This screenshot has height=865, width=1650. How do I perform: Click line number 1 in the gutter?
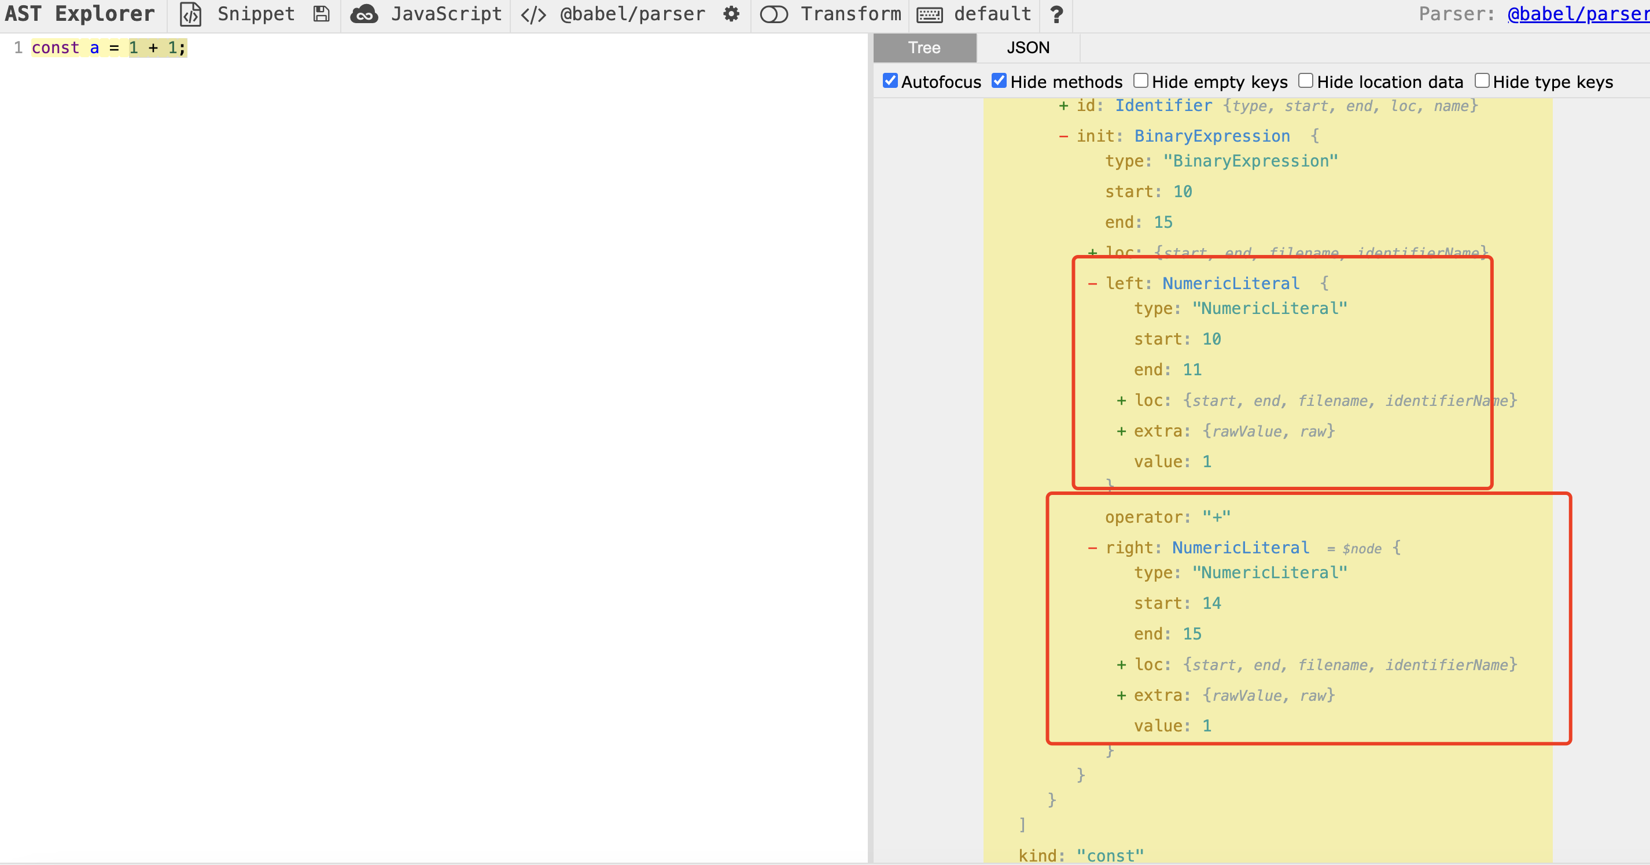18,48
